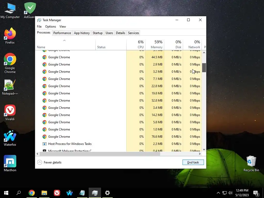
Task: Open notification action center
Action: coord(256,193)
